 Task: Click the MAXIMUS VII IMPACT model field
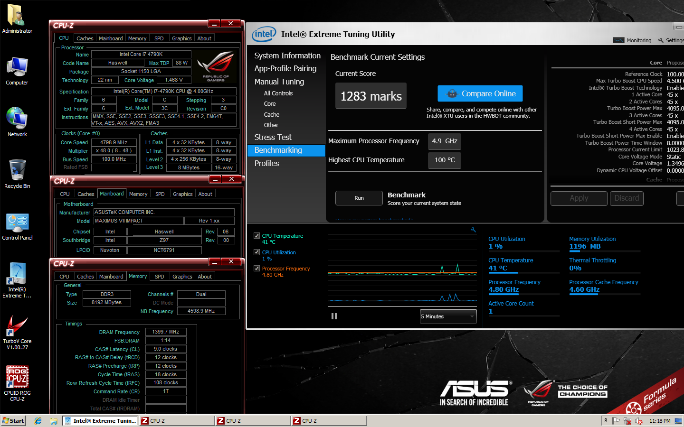click(139, 221)
